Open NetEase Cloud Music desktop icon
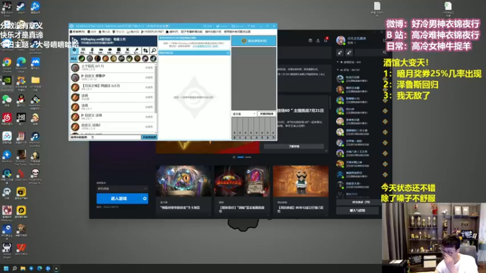 point(7,119)
